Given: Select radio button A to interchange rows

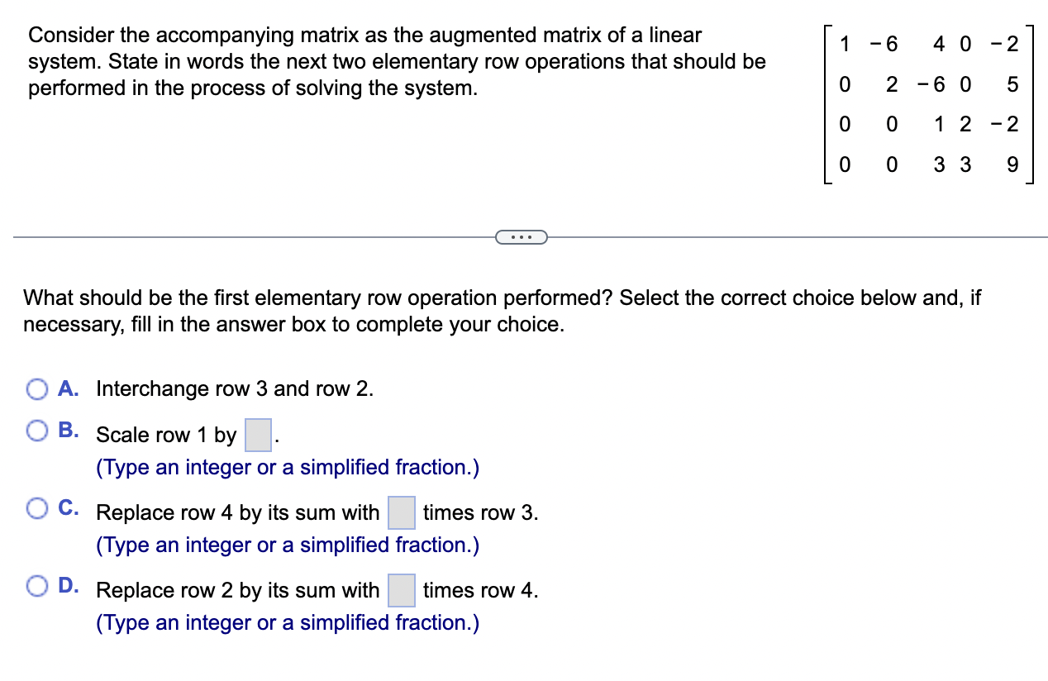Looking at the screenshot, I should (x=37, y=388).
